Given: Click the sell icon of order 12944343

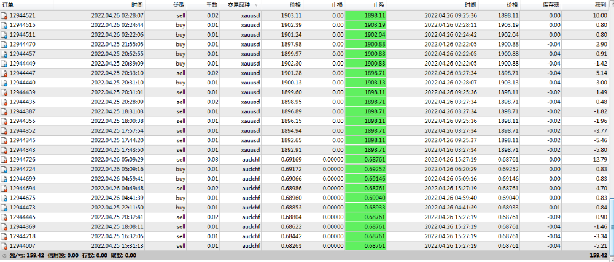Looking at the screenshot, I should [4, 150].
